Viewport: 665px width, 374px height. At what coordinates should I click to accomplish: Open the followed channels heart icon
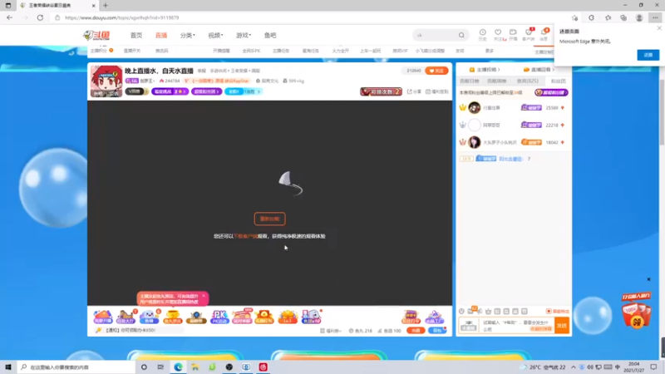(498, 34)
